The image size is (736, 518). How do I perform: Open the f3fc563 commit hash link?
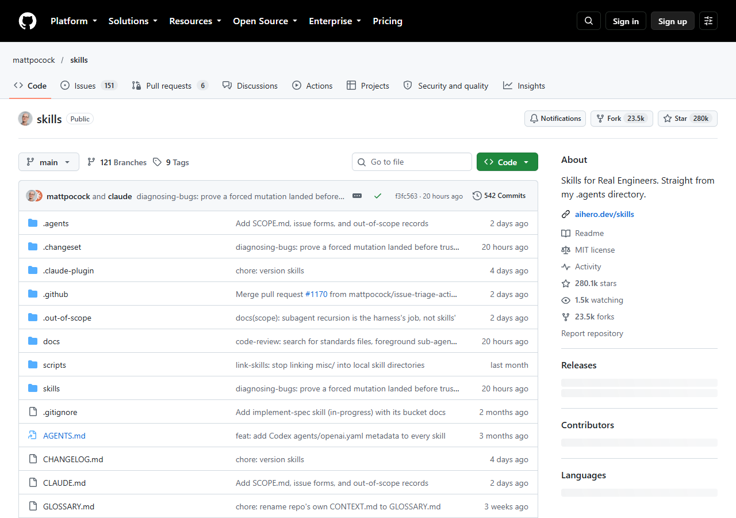(x=406, y=196)
